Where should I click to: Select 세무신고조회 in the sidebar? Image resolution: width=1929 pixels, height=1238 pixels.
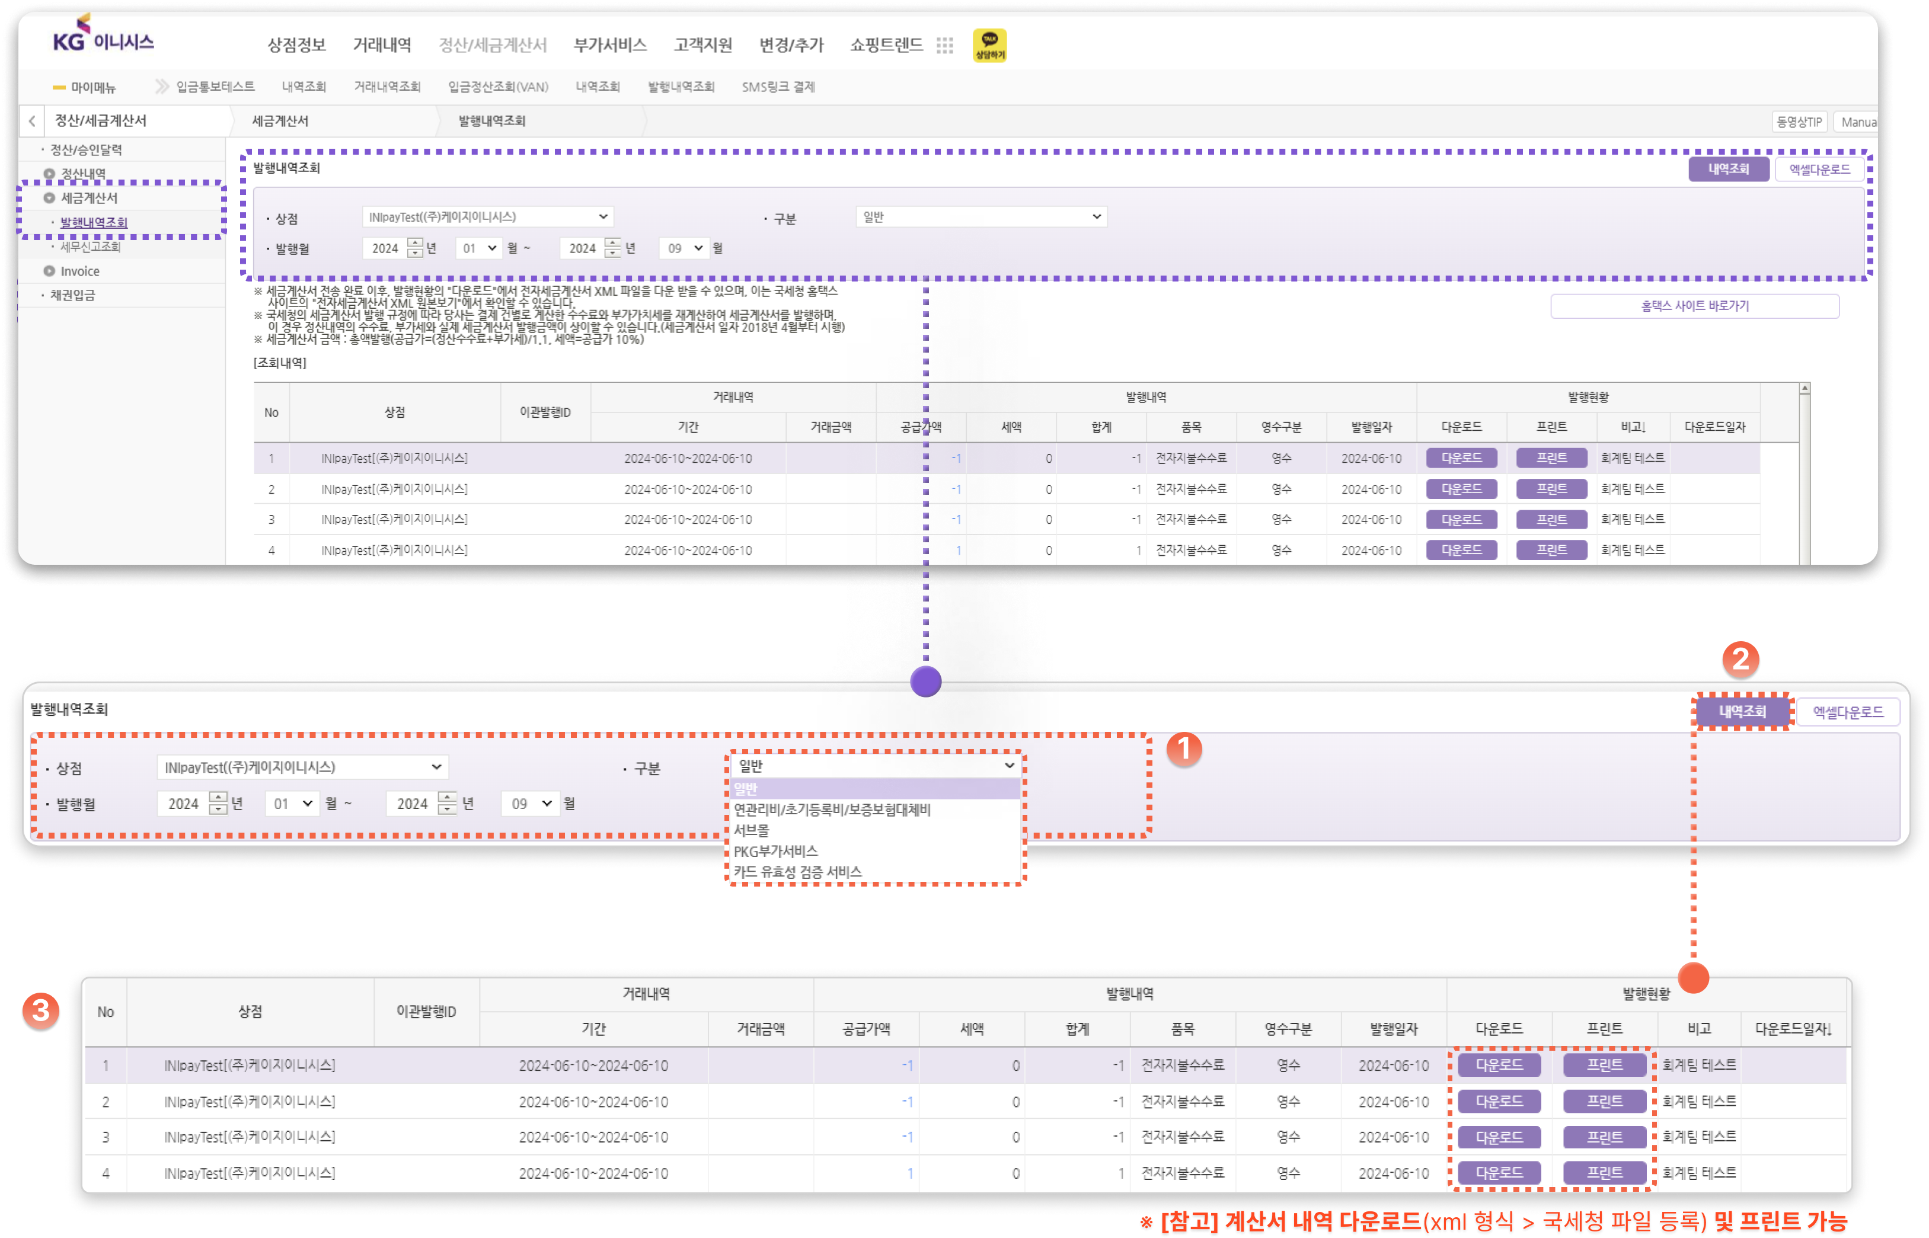coord(90,246)
